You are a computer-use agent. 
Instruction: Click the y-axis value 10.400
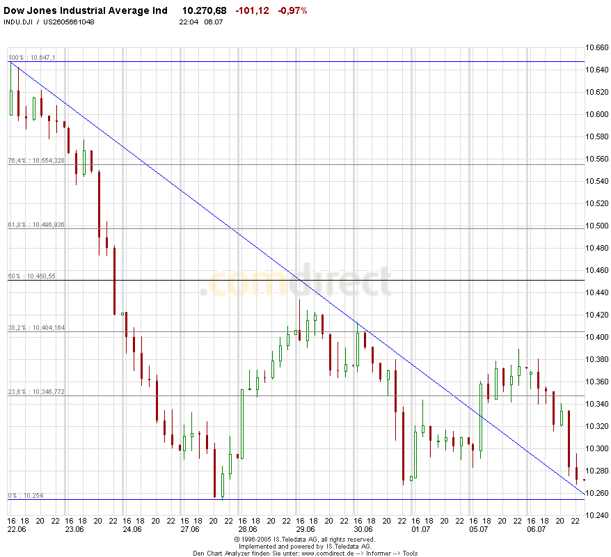pyautogui.click(x=596, y=337)
